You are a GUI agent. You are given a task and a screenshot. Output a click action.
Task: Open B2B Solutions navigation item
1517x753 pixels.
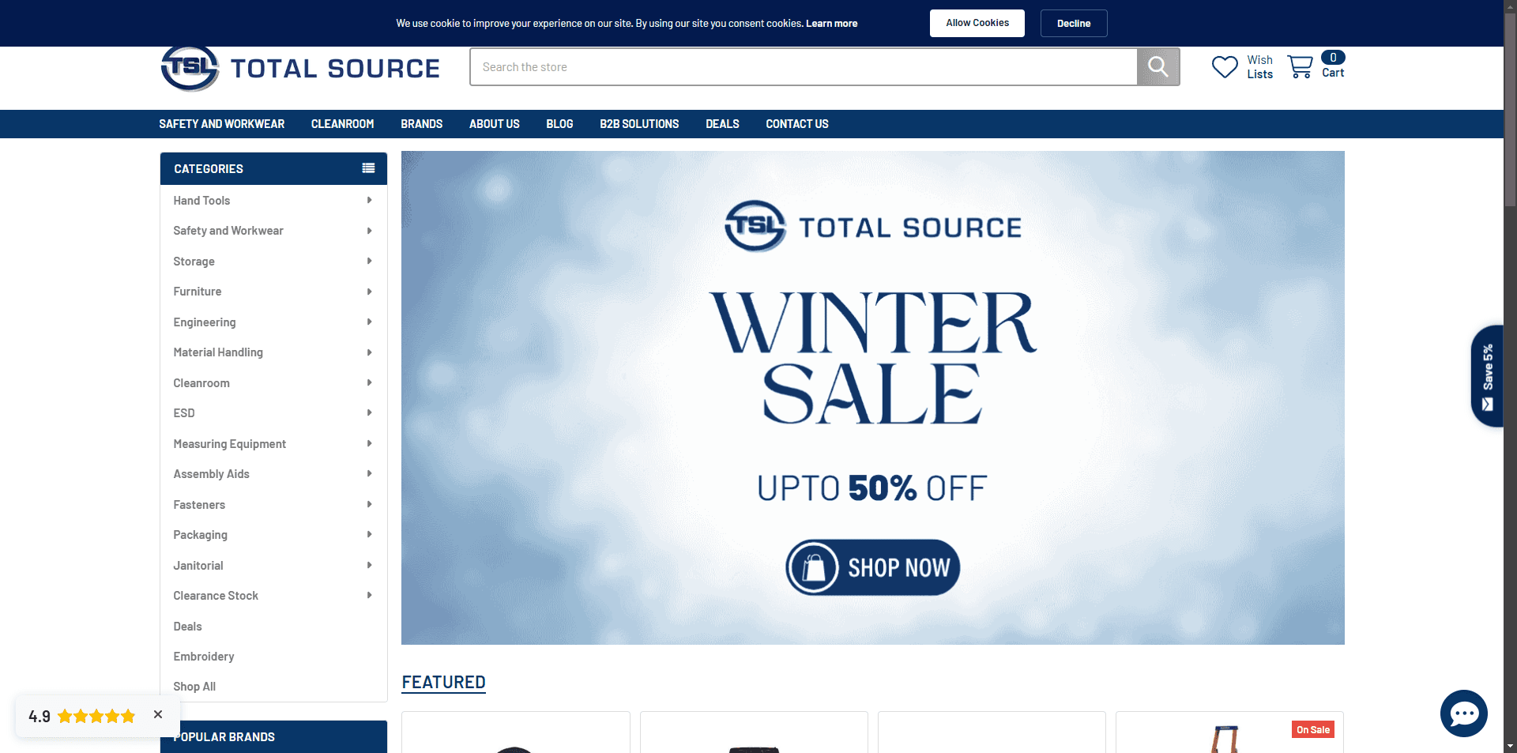click(x=639, y=124)
